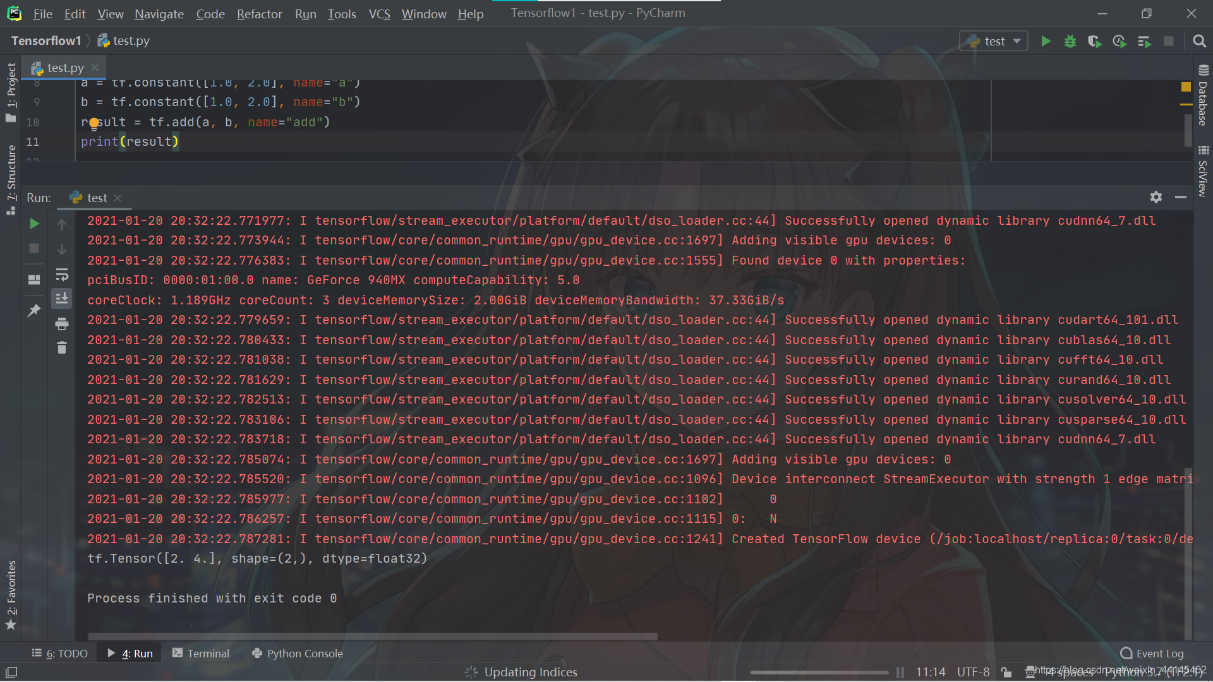Open the Code menu

210,13
